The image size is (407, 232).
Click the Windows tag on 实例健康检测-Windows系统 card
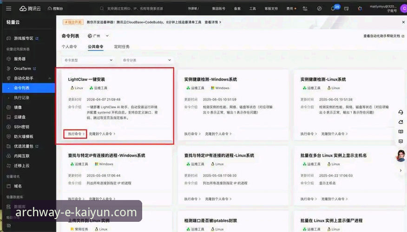(x=220, y=88)
